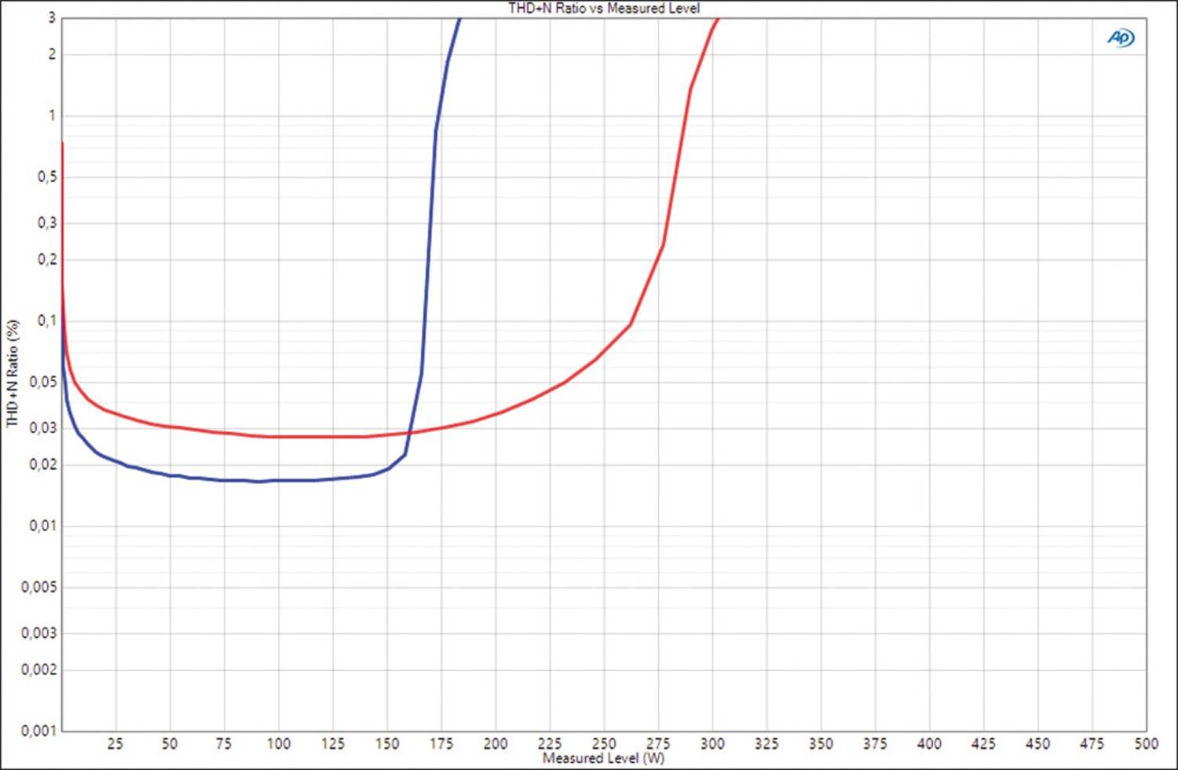Click the '50' x-axis tick label

pyautogui.click(x=170, y=743)
